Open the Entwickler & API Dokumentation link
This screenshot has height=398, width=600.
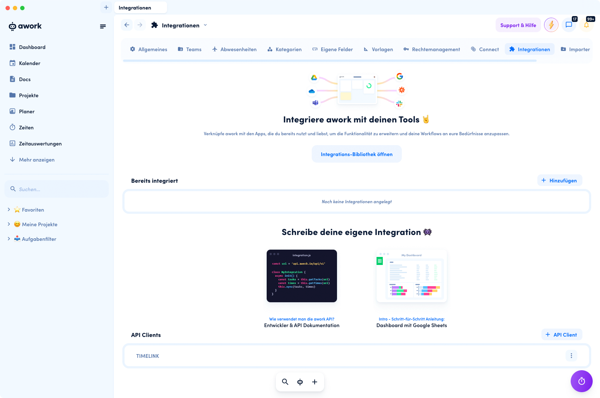(x=301, y=325)
